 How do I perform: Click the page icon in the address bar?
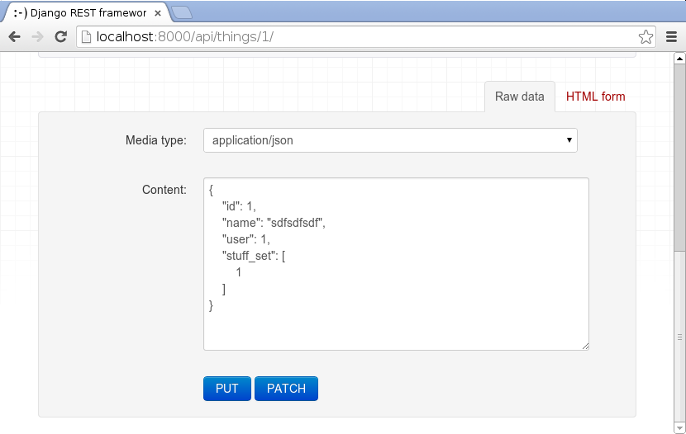click(x=86, y=36)
